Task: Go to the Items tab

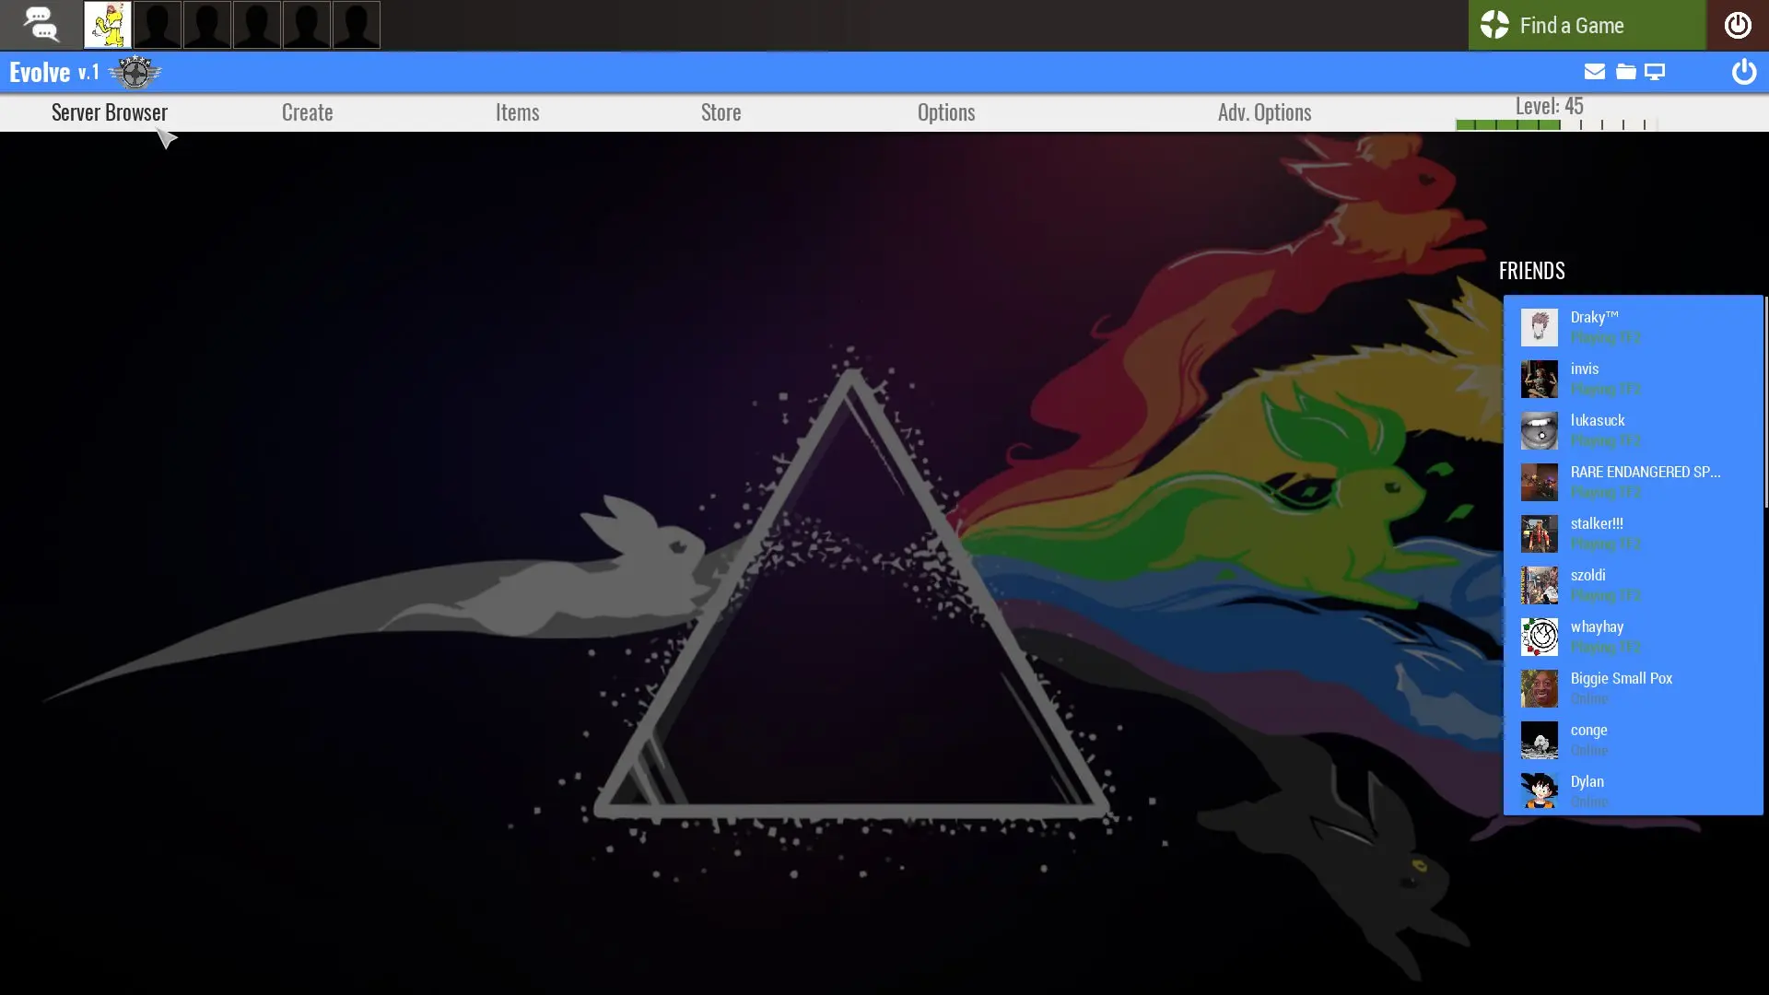Action: click(517, 112)
